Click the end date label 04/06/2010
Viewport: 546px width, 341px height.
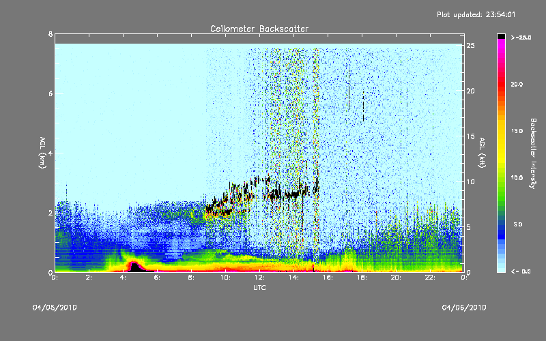pyautogui.click(x=464, y=308)
